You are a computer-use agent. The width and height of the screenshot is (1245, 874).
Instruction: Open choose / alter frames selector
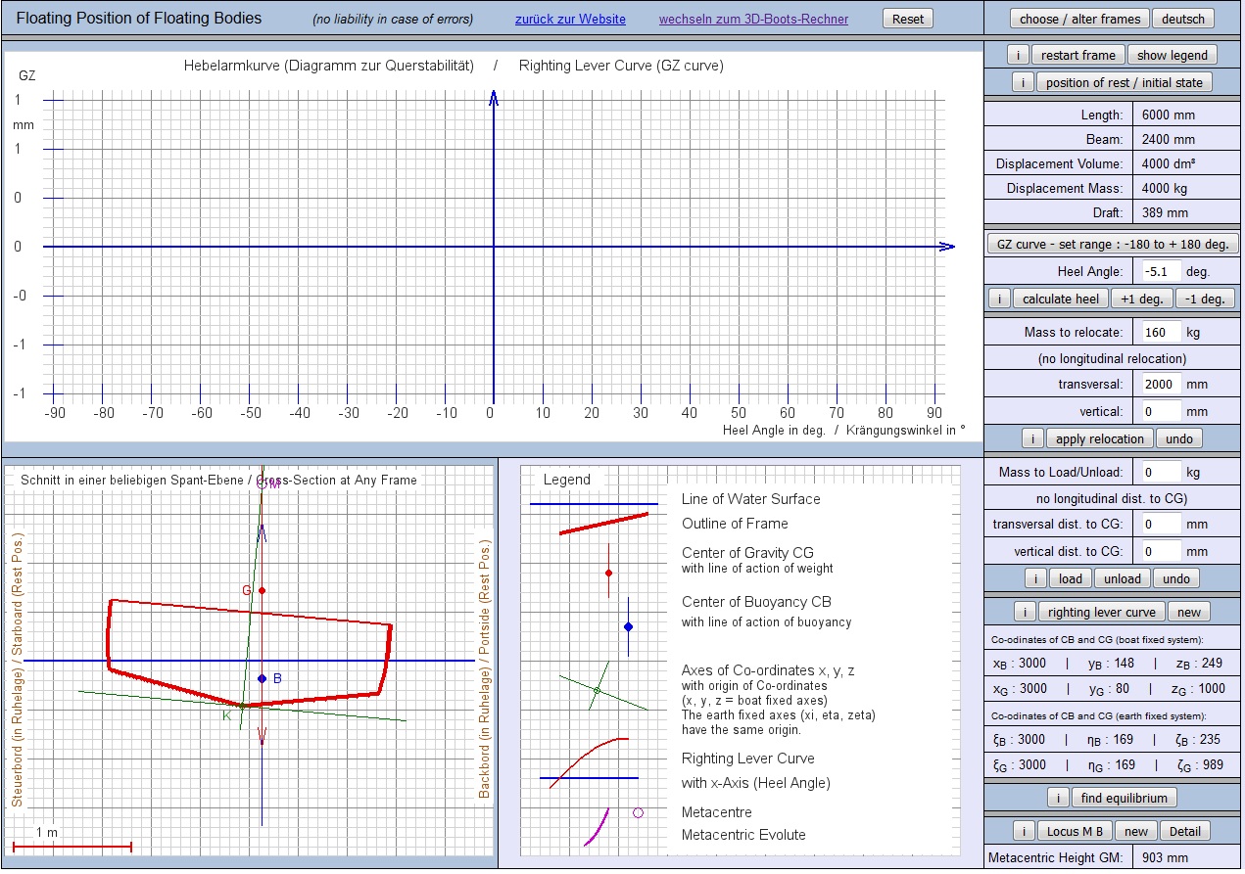coord(1079,19)
